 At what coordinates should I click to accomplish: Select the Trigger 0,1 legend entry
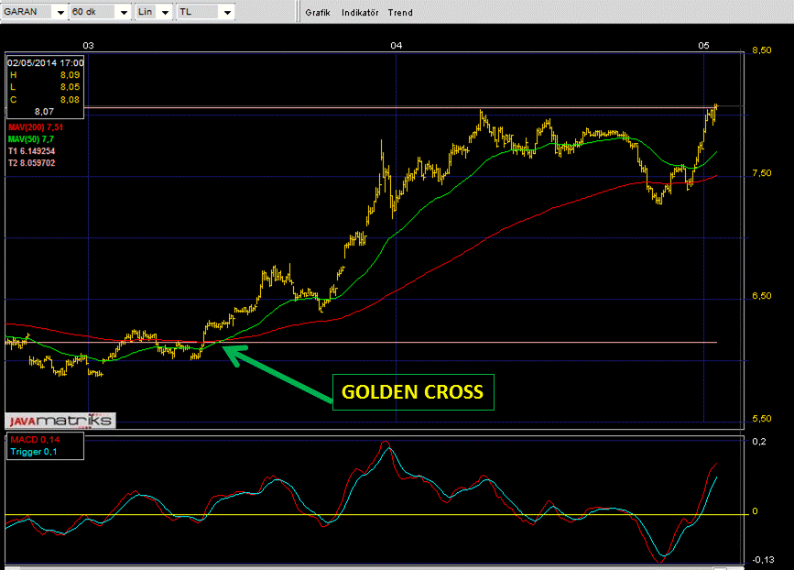click(33, 451)
